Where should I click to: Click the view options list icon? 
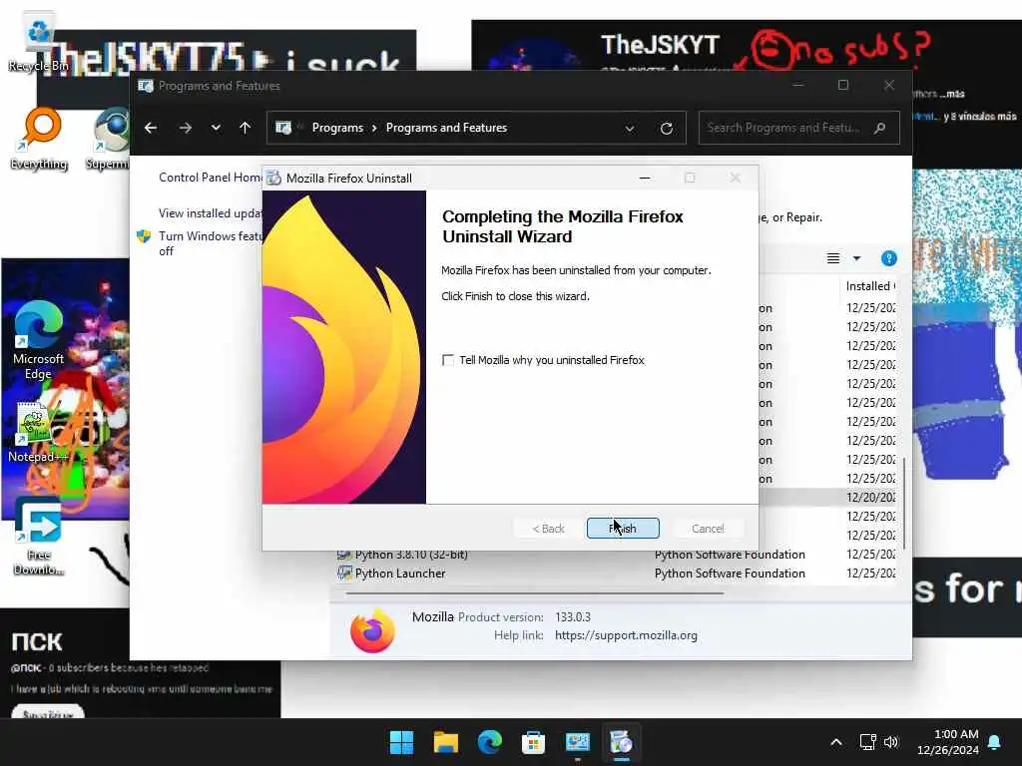pos(833,258)
